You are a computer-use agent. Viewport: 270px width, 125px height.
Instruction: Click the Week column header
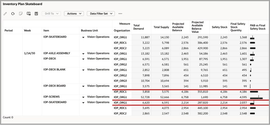(27, 31)
